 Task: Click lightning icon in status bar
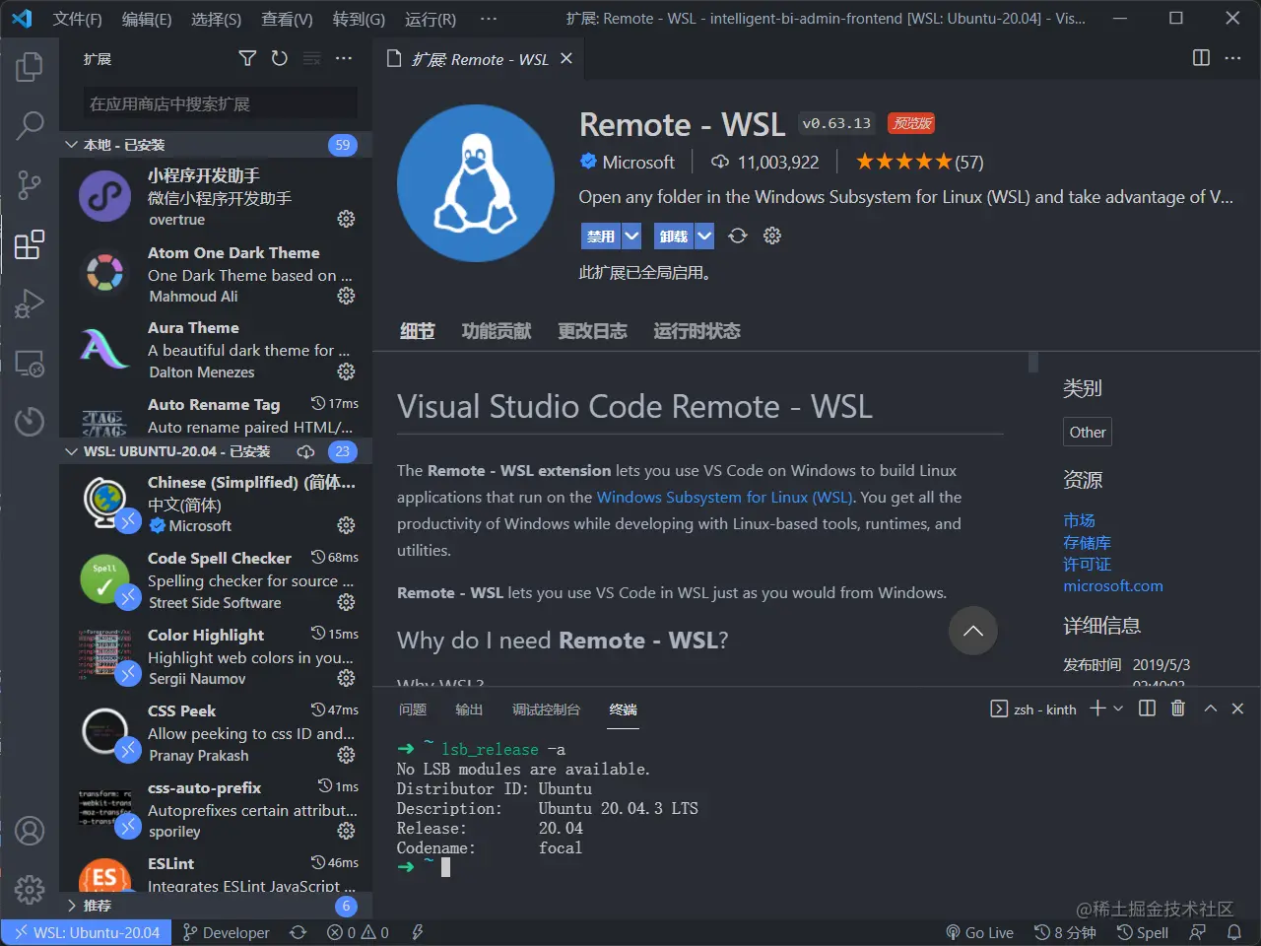(x=418, y=932)
